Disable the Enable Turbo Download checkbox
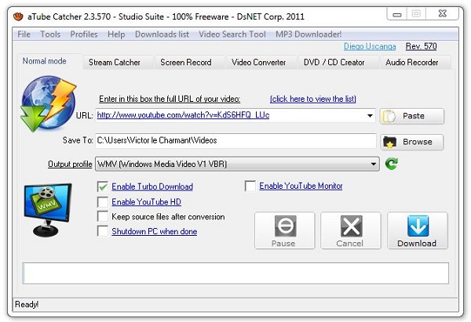Screen dimensions: 471x322 [102, 186]
